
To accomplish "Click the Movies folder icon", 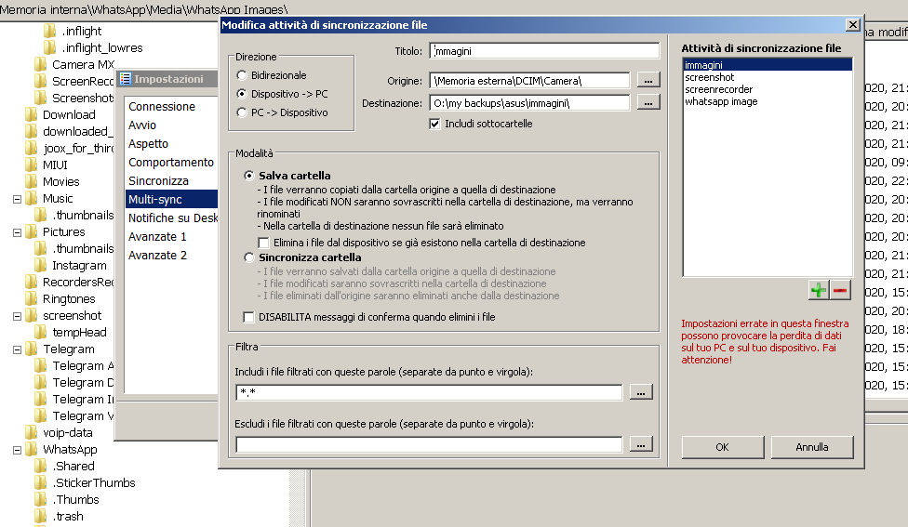I will tap(32, 181).
